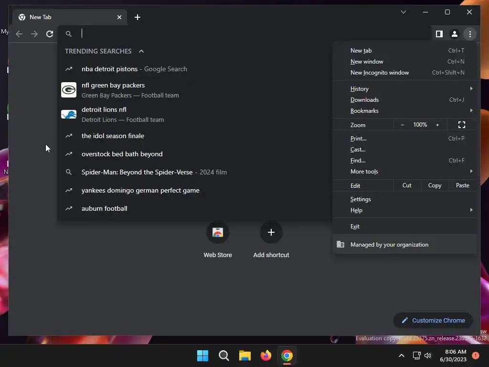The height and width of the screenshot is (367, 489).
Task: Click the Detroit Lions logo suggestion icon
Action: coord(69,114)
